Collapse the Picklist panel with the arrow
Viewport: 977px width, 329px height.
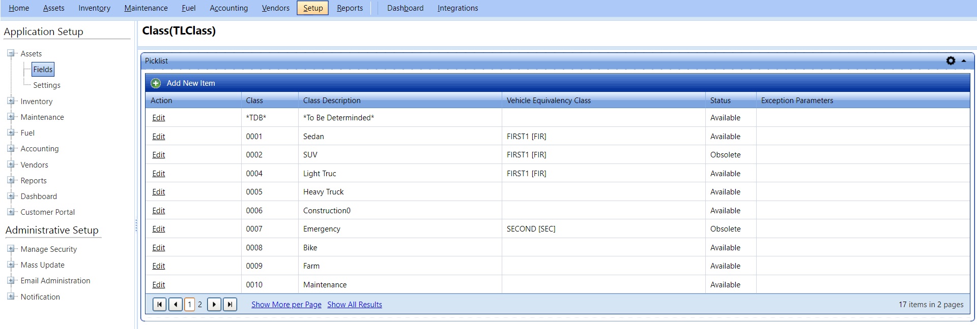[964, 61]
